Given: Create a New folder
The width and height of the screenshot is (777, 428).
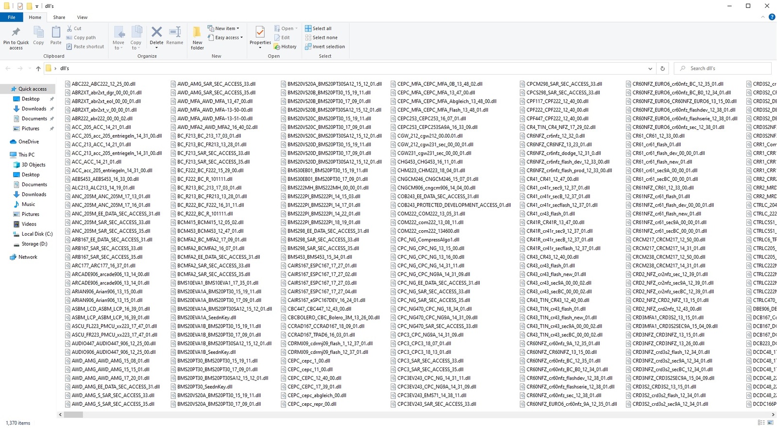Looking at the screenshot, I should (x=197, y=38).
